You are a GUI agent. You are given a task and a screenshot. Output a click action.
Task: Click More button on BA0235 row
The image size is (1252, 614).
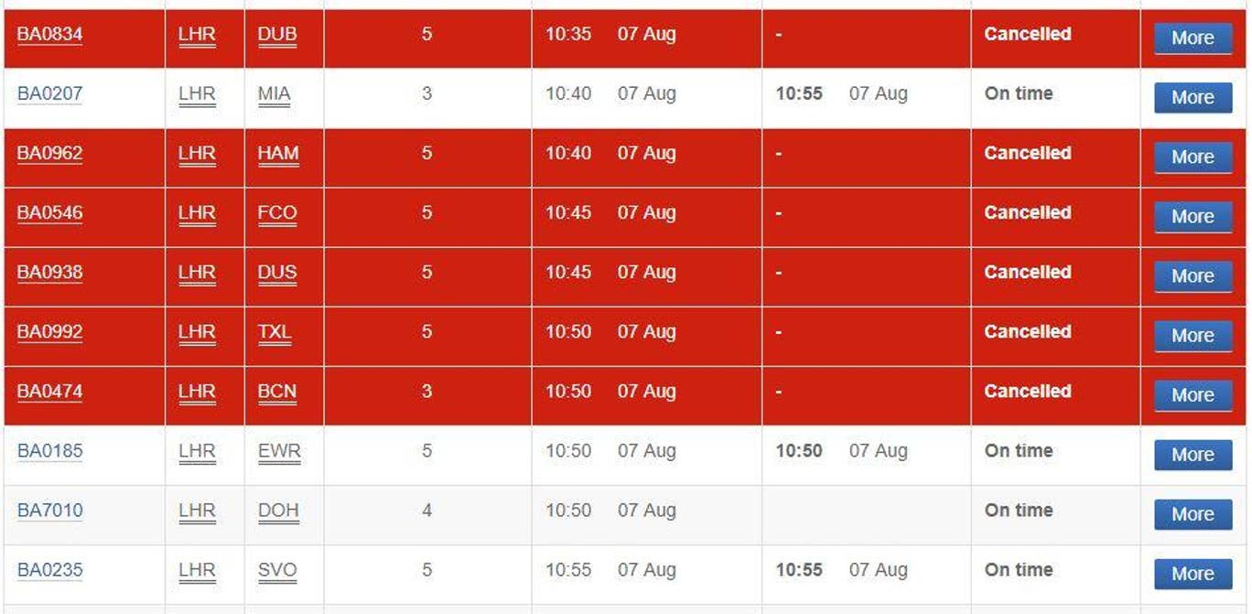click(x=1192, y=574)
